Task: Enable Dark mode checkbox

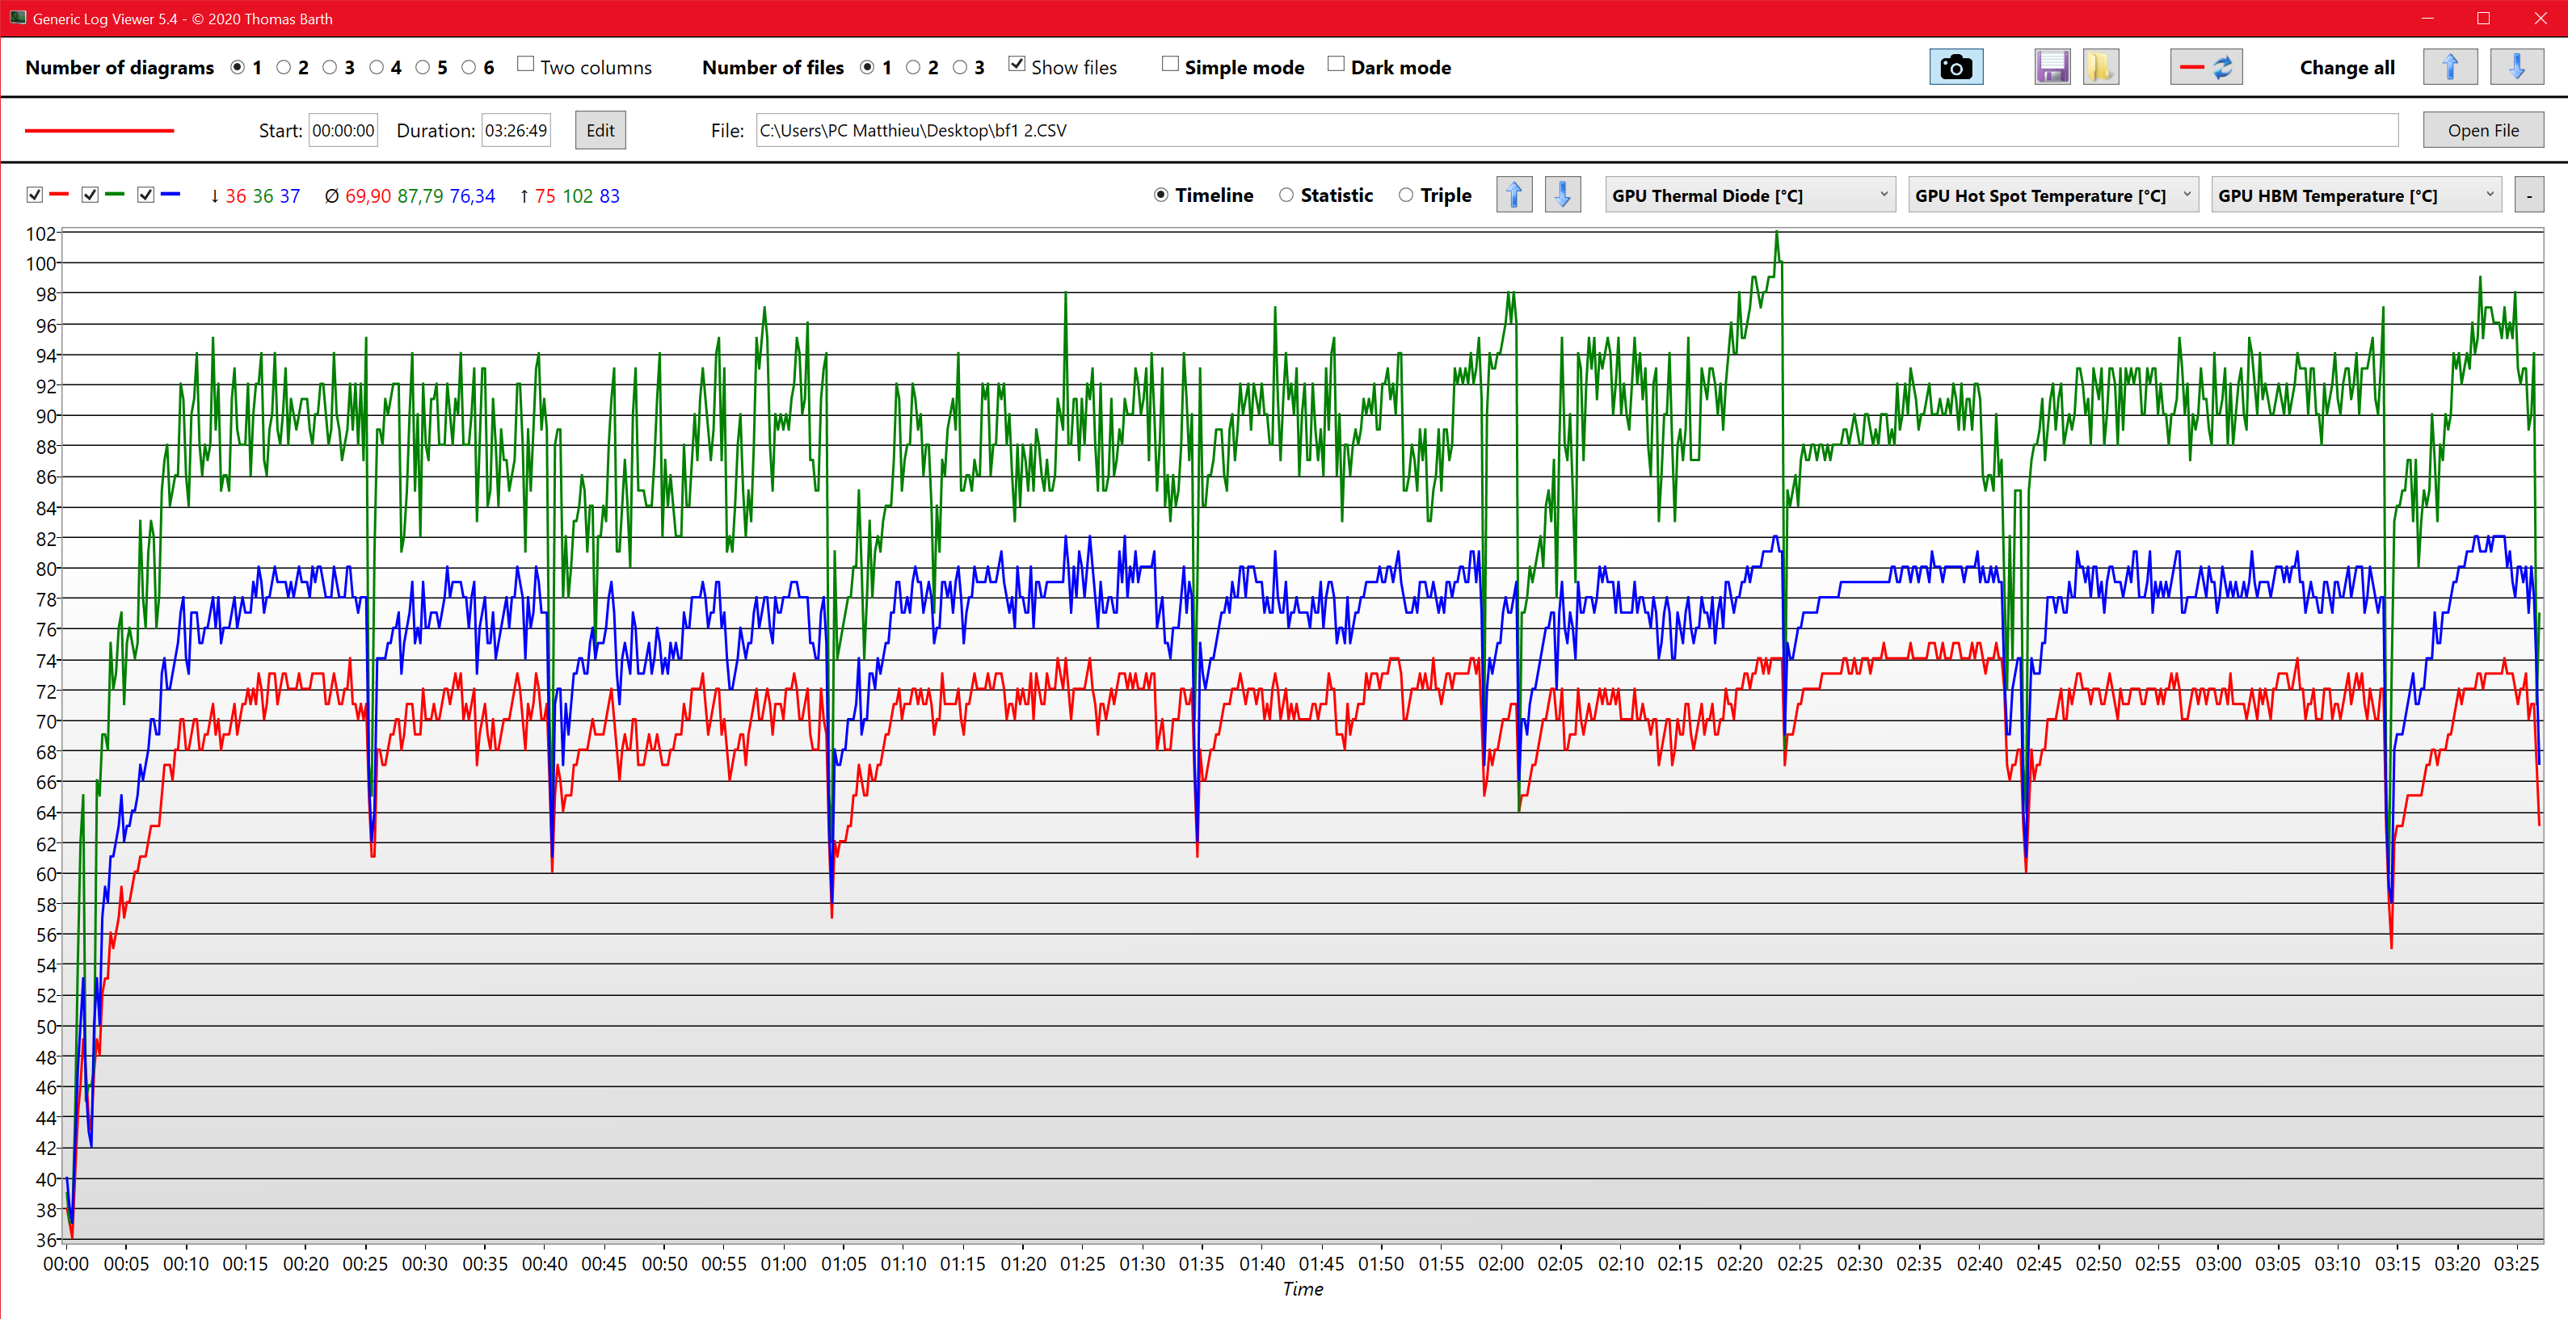Action: click(x=1336, y=65)
